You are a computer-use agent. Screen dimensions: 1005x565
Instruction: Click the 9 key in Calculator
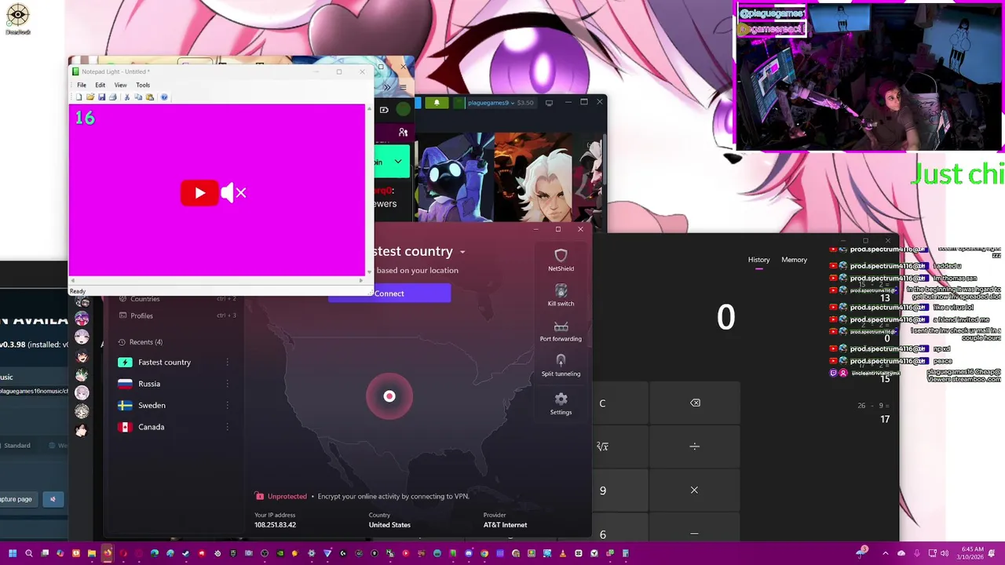(602, 490)
